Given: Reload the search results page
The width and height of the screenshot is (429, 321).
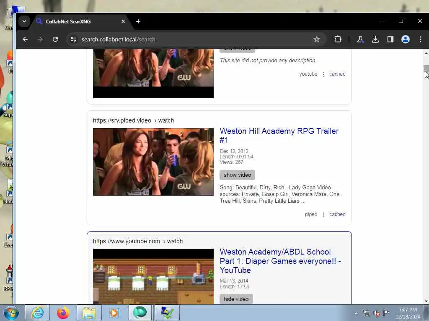Looking at the screenshot, I should (55, 39).
